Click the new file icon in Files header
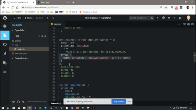196x110 pixels. point(42,36)
